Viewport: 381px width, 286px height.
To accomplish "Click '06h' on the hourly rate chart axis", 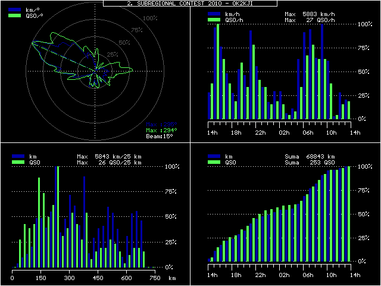I will click(308, 133).
